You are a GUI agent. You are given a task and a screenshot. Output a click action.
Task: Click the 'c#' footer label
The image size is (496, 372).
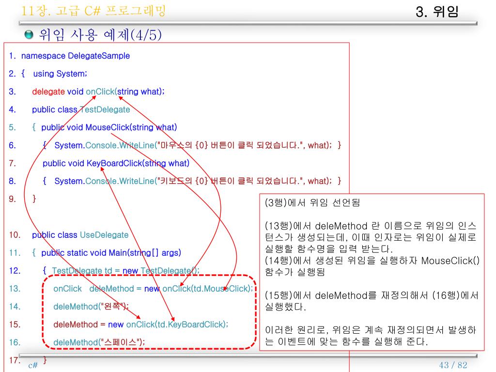pyautogui.click(x=33, y=365)
